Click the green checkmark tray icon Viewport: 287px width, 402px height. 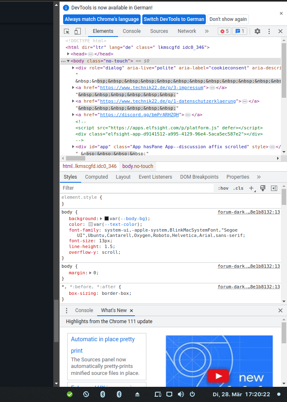click(70, 394)
